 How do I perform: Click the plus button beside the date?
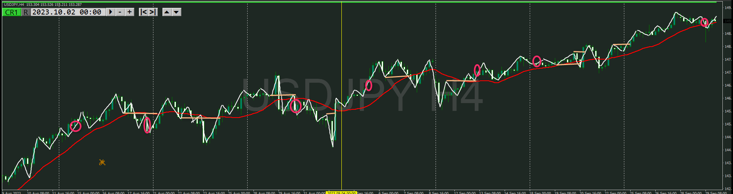[129, 12]
